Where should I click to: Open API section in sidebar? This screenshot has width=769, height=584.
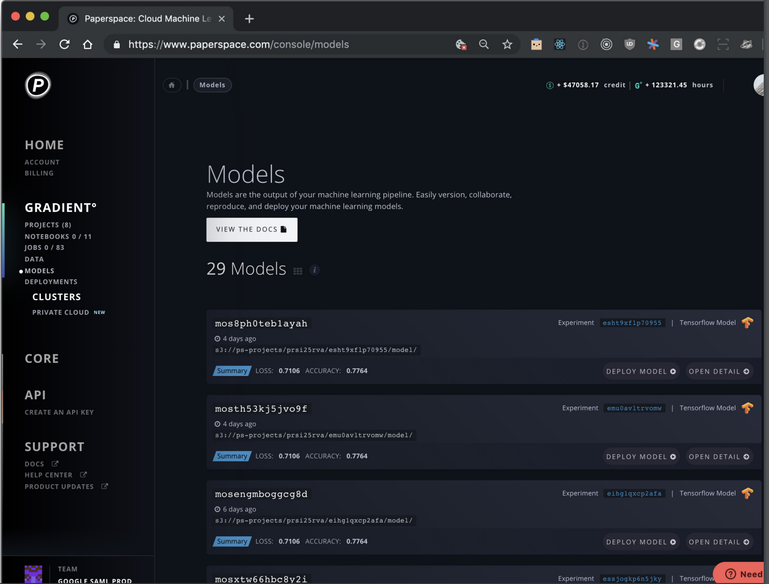point(35,395)
